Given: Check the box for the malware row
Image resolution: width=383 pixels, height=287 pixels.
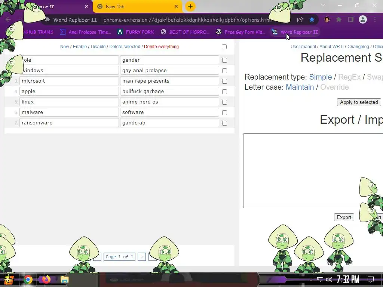Looking at the screenshot, I should [x=224, y=113].
